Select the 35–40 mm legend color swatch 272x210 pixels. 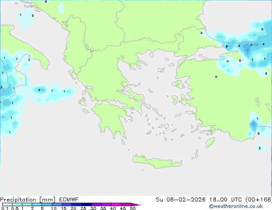click(x=106, y=204)
